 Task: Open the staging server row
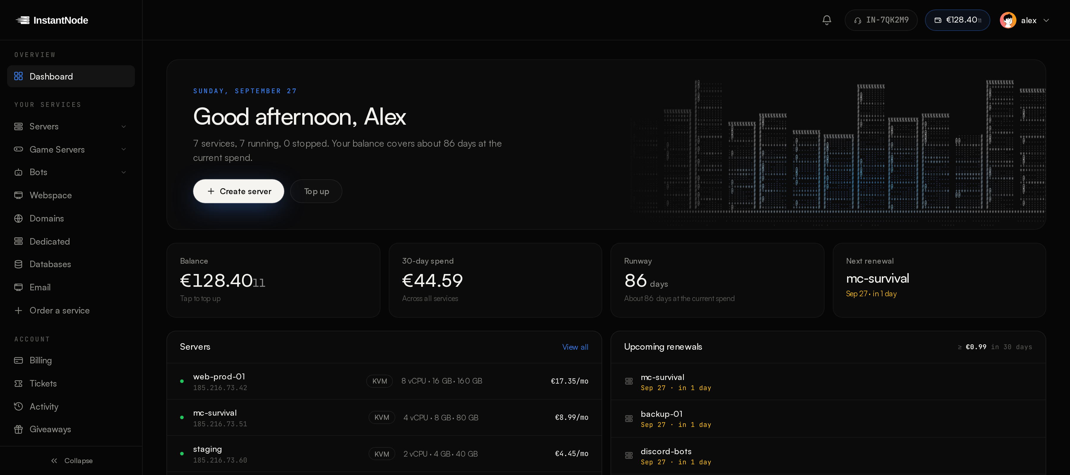point(384,453)
